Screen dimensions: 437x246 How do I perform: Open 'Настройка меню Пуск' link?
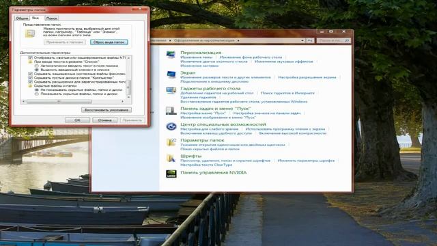[x=203, y=113]
